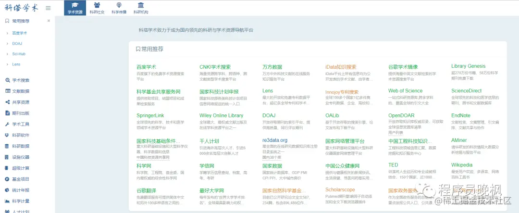519x213 pixels.
Task: Open the 千人计划 link
Action: point(209,141)
